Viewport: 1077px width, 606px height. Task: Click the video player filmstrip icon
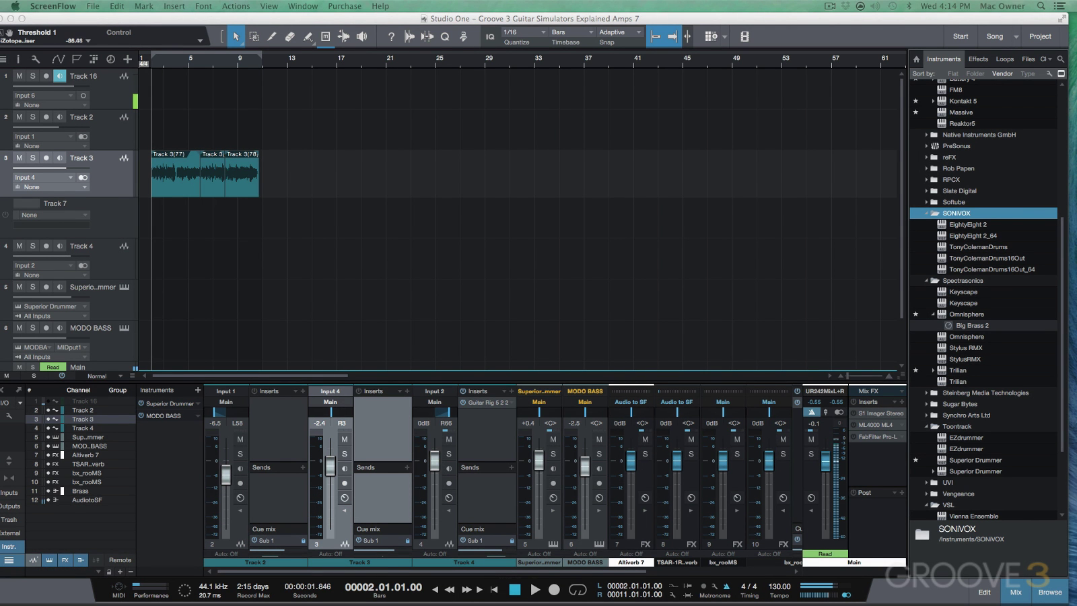[x=744, y=36]
